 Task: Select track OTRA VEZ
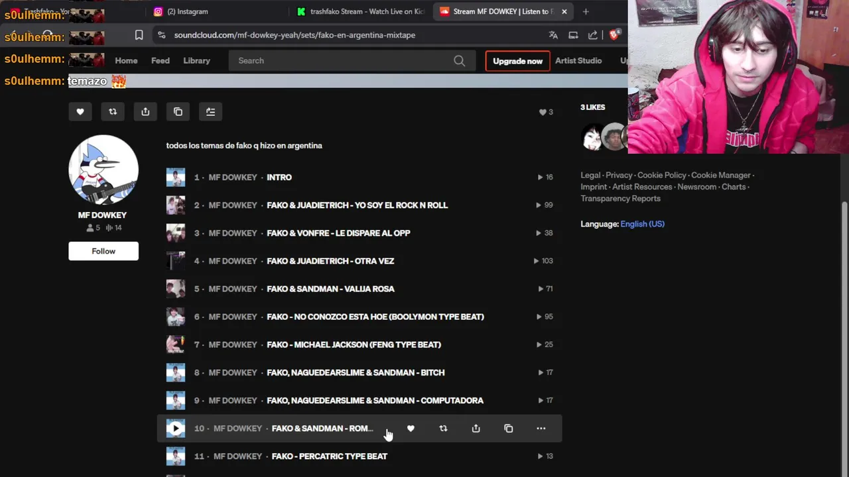330,261
